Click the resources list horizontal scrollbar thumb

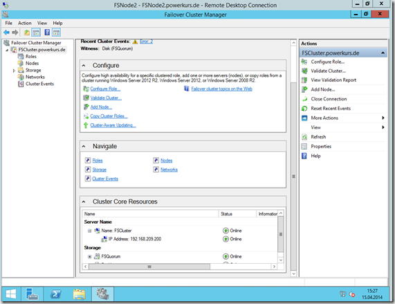pos(149,267)
